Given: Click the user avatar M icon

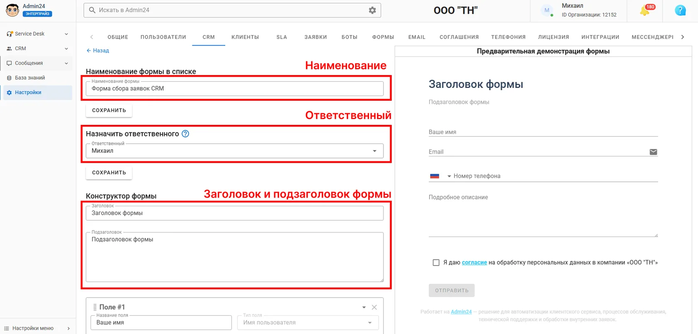Looking at the screenshot, I should pos(547,10).
